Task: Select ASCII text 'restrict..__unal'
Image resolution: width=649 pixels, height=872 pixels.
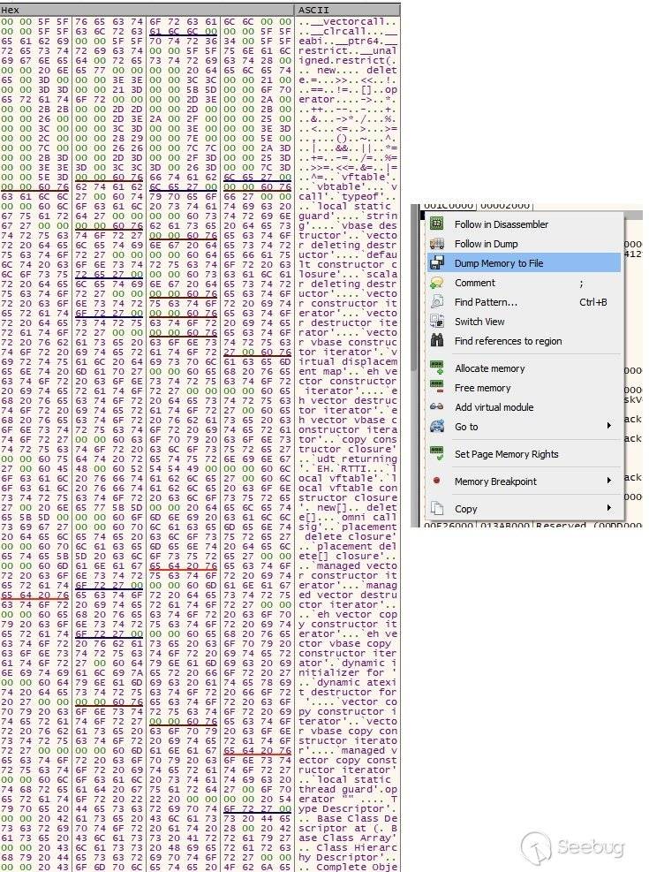Action: [x=348, y=50]
